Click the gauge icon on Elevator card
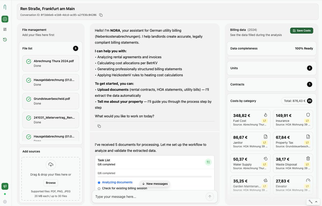This screenshot has width=322, height=206. coord(308,180)
